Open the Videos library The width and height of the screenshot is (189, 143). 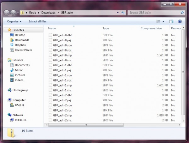pos(19,80)
